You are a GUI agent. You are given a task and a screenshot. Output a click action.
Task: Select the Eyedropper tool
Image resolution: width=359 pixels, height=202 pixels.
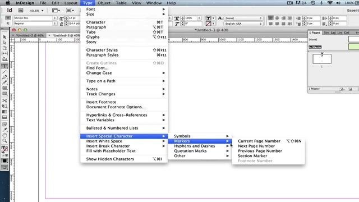click(x=4, y=130)
